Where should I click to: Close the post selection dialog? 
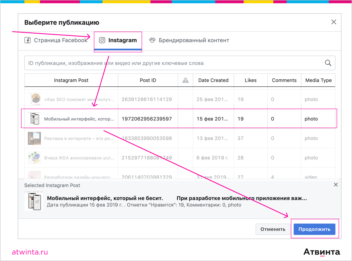334,22
